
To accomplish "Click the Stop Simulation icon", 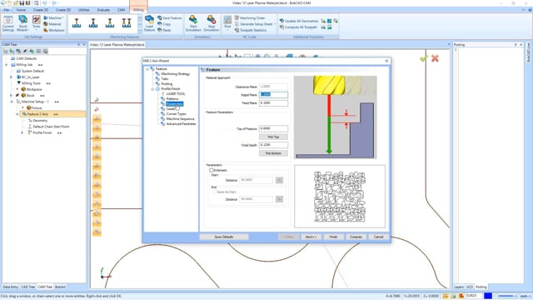I will pos(211,23).
